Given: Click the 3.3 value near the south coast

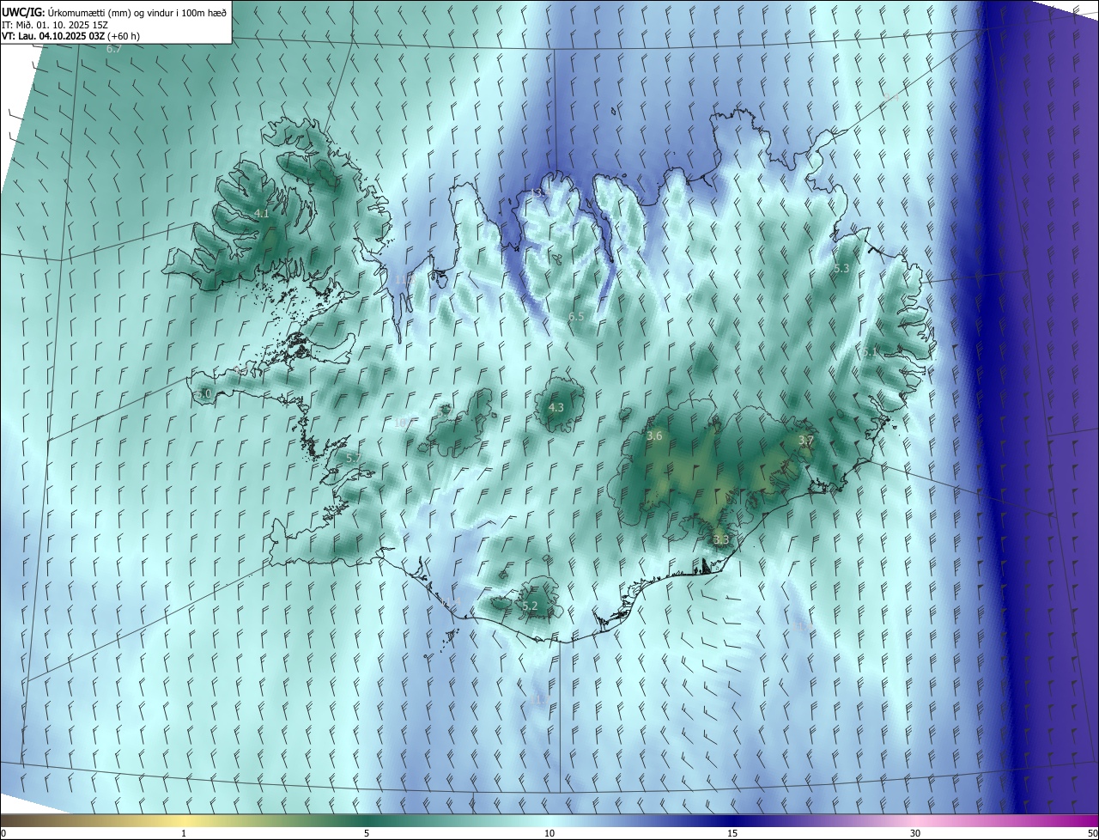Looking at the screenshot, I should tap(721, 540).
